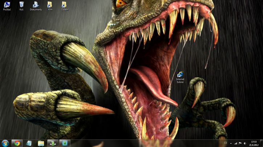Switch to The Sims plumbob taskbar app
Image resolution: width=263 pixels, height=147 pixels.
tap(65, 143)
